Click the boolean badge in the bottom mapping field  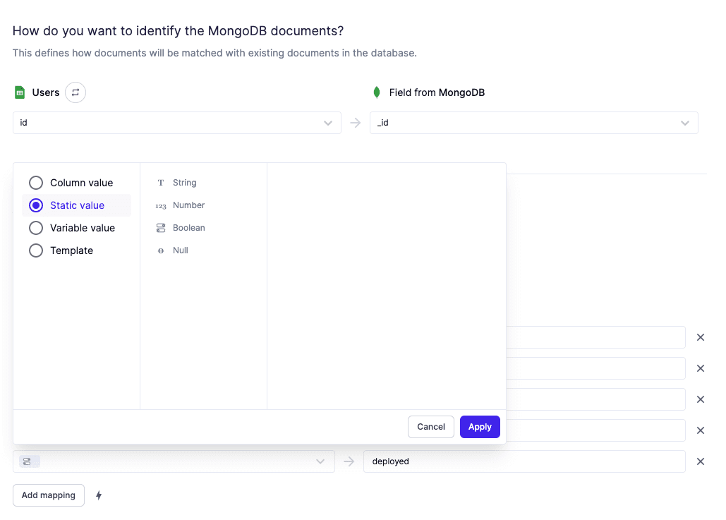coord(28,461)
